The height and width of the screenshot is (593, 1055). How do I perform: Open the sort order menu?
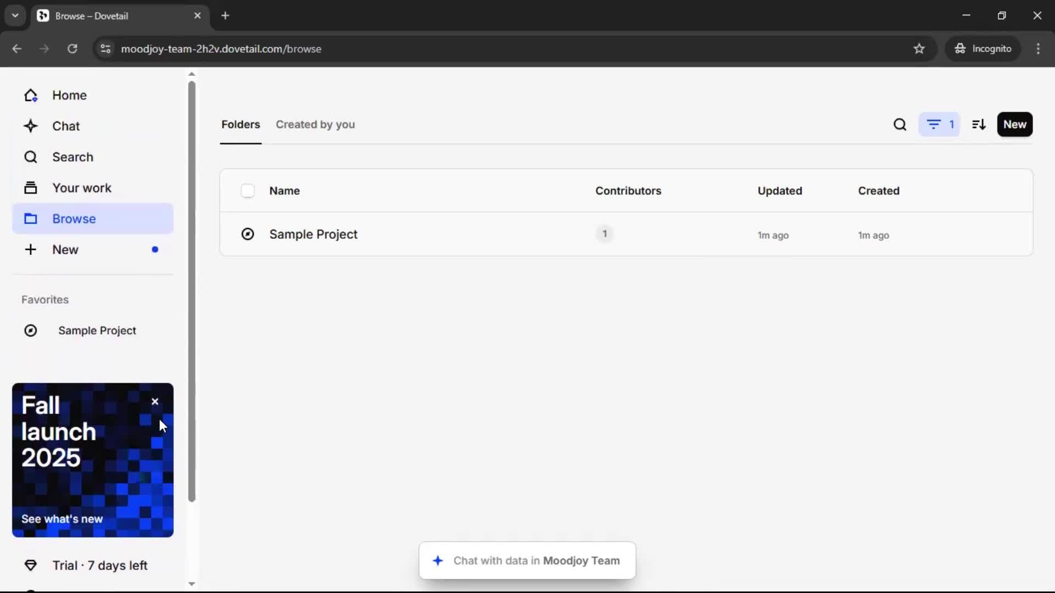tap(979, 125)
